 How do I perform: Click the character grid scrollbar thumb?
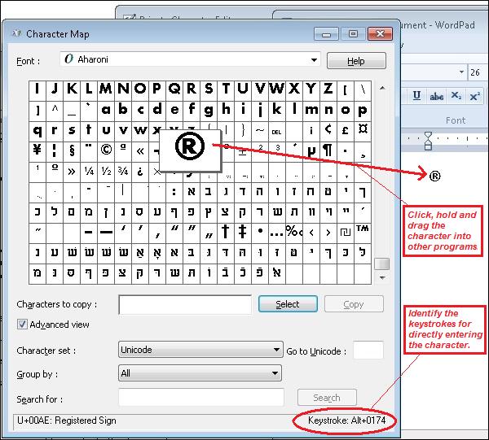pyautogui.click(x=381, y=264)
